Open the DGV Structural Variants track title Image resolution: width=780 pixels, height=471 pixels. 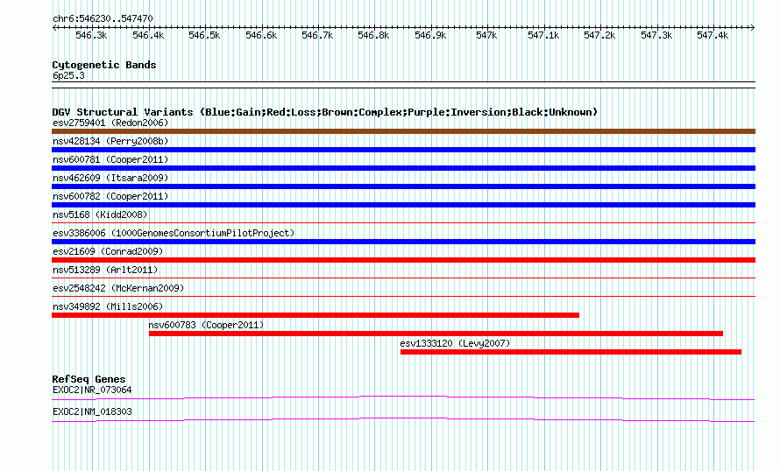click(325, 112)
